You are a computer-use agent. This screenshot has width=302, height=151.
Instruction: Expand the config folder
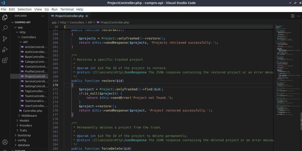pos(29,140)
